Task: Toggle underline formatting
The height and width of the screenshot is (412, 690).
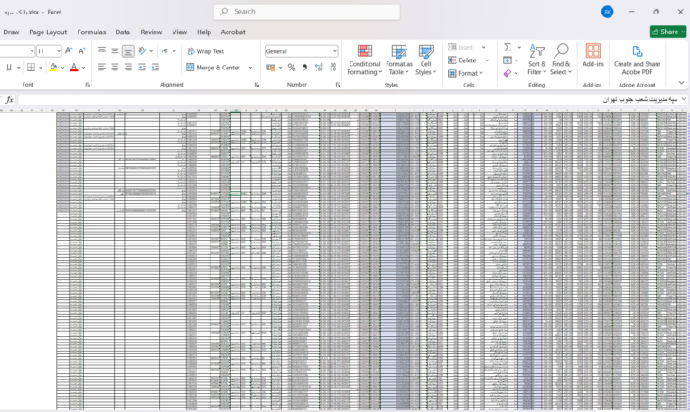Action: (9, 68)
